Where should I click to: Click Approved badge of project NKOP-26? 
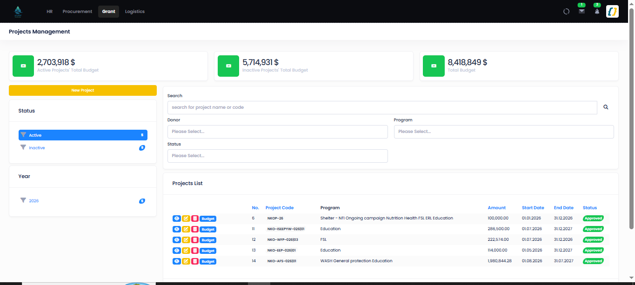pos(593,218)
